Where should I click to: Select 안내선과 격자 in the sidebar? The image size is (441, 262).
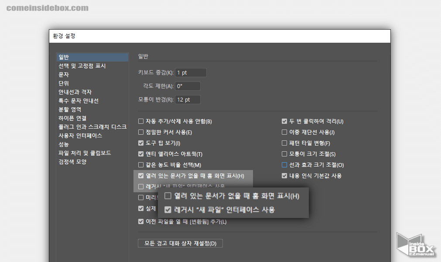75,92
